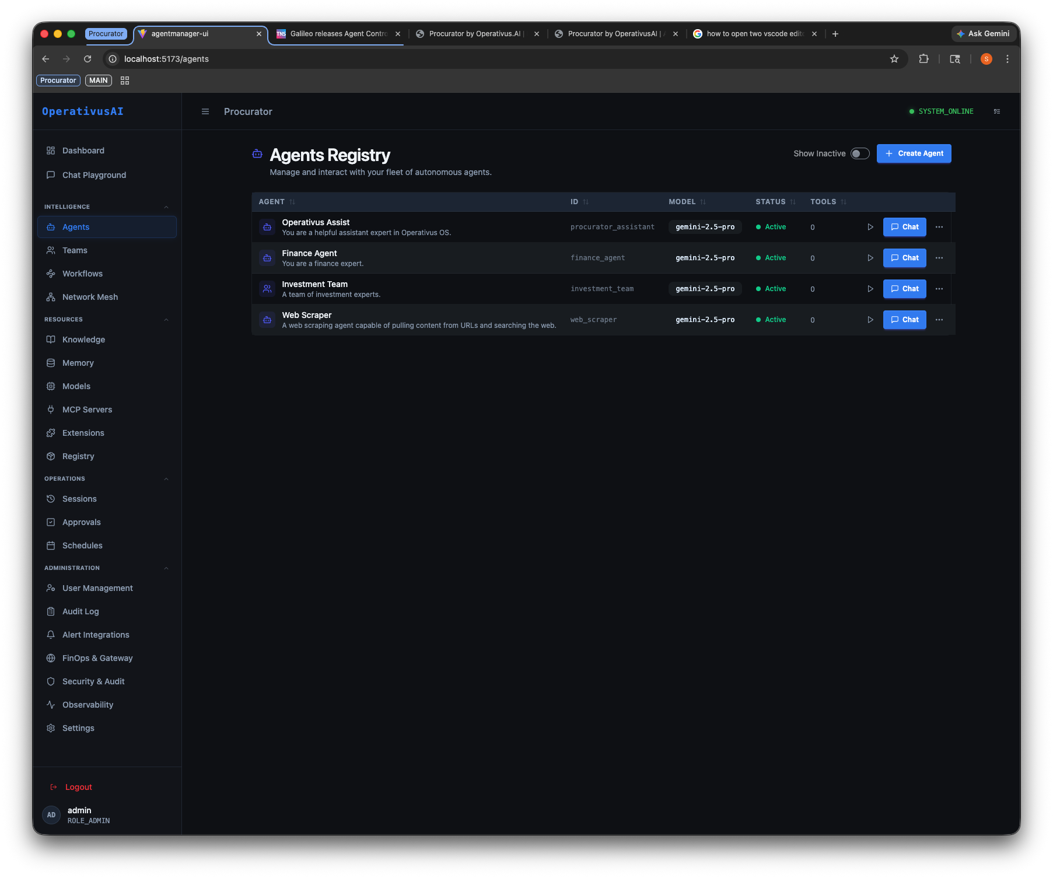The height and width of the screenshot is (878, 1053).
Task: Chat with Web Scraper agent
Action: click(x=904, y=320)
